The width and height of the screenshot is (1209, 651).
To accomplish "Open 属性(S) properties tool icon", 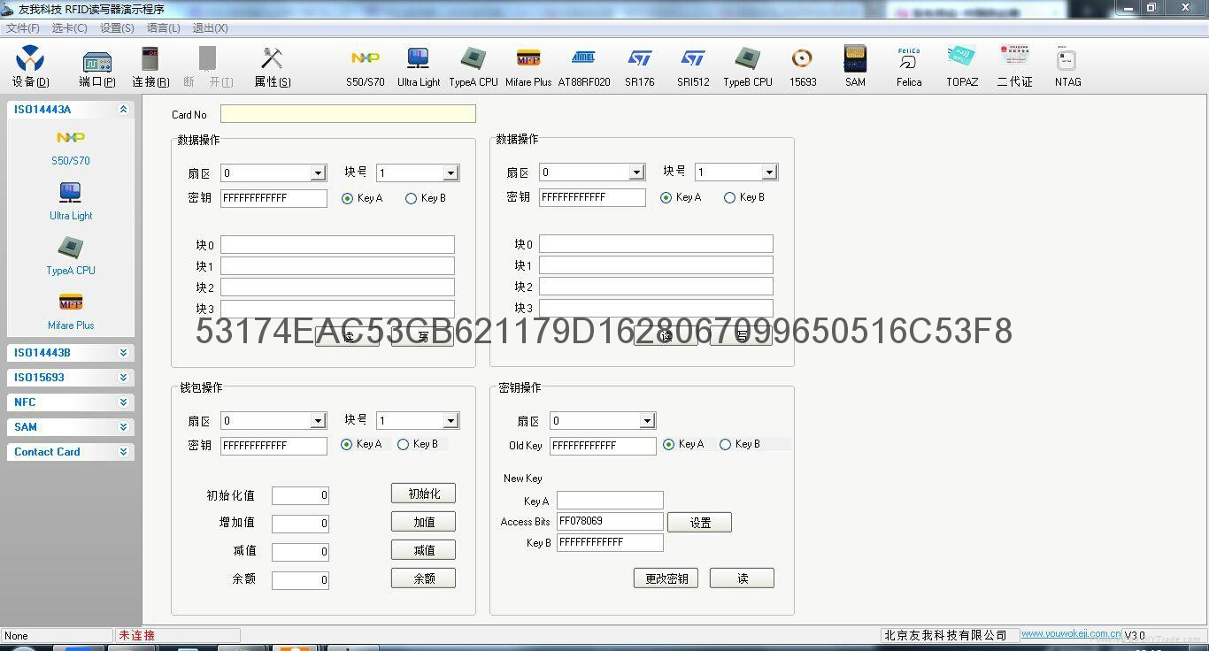I will pyautogui.click(x=272, y=66).
